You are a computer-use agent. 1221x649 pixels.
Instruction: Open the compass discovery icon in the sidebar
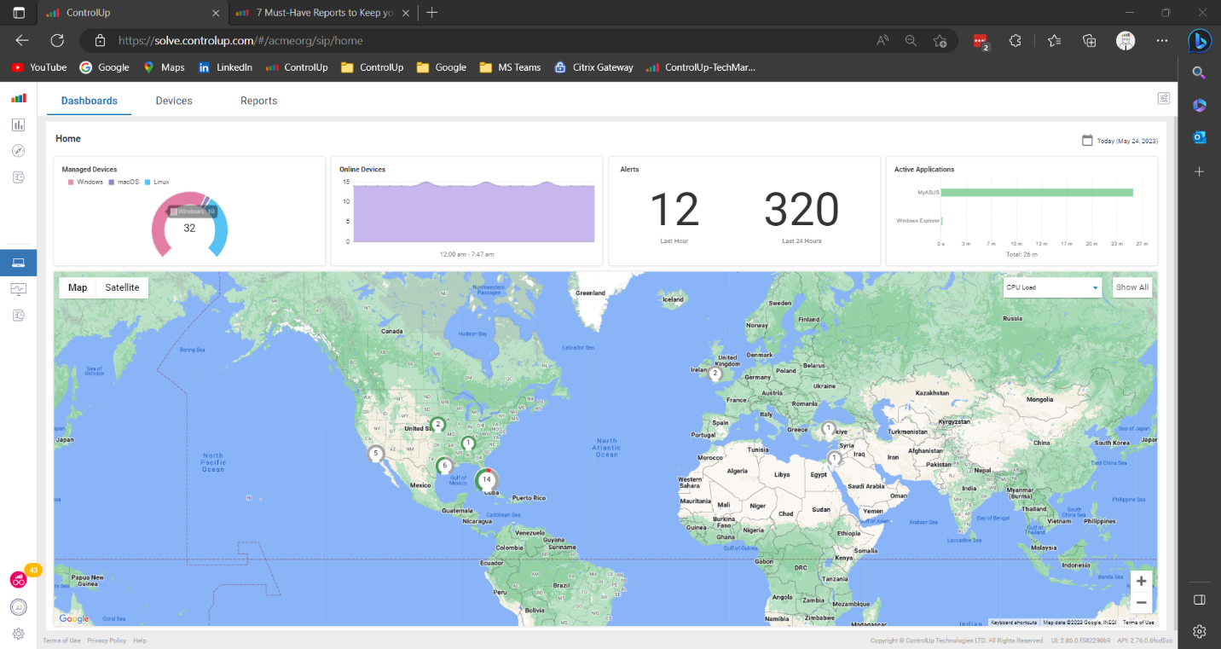[x=19, y=151]
